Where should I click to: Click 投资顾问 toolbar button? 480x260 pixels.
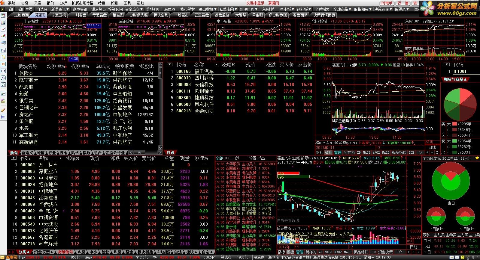[x=115, y=9]
